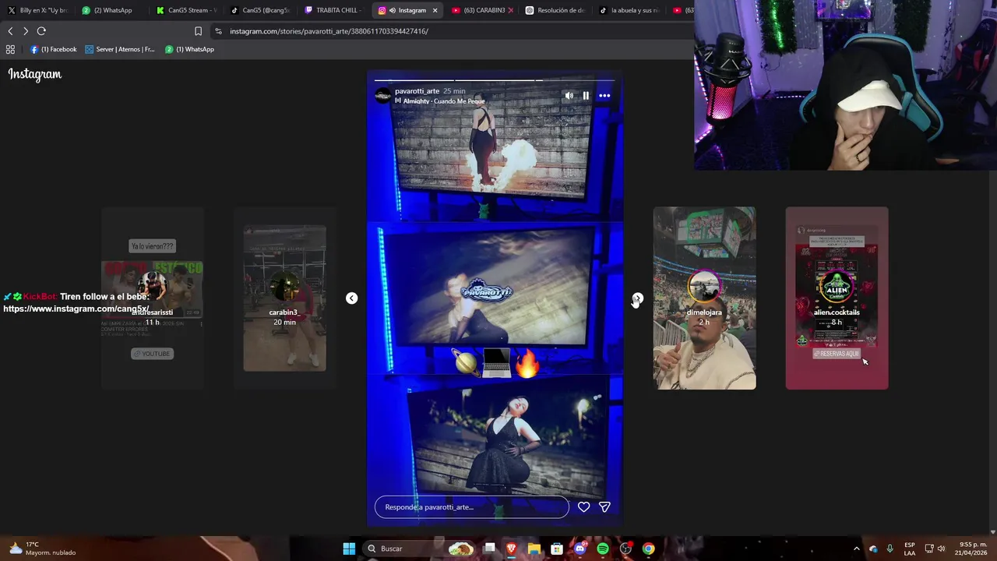Bookmark this page icon
Image resolution: width=997 pixels, height=561 pixels.
(198, 31)
